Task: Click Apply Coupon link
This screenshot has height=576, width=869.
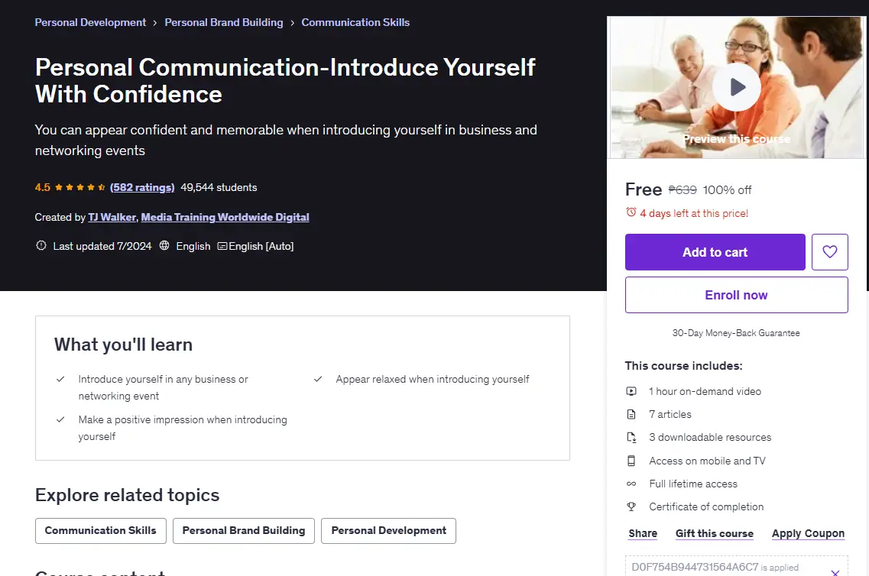Action: [x=808, y=533]
